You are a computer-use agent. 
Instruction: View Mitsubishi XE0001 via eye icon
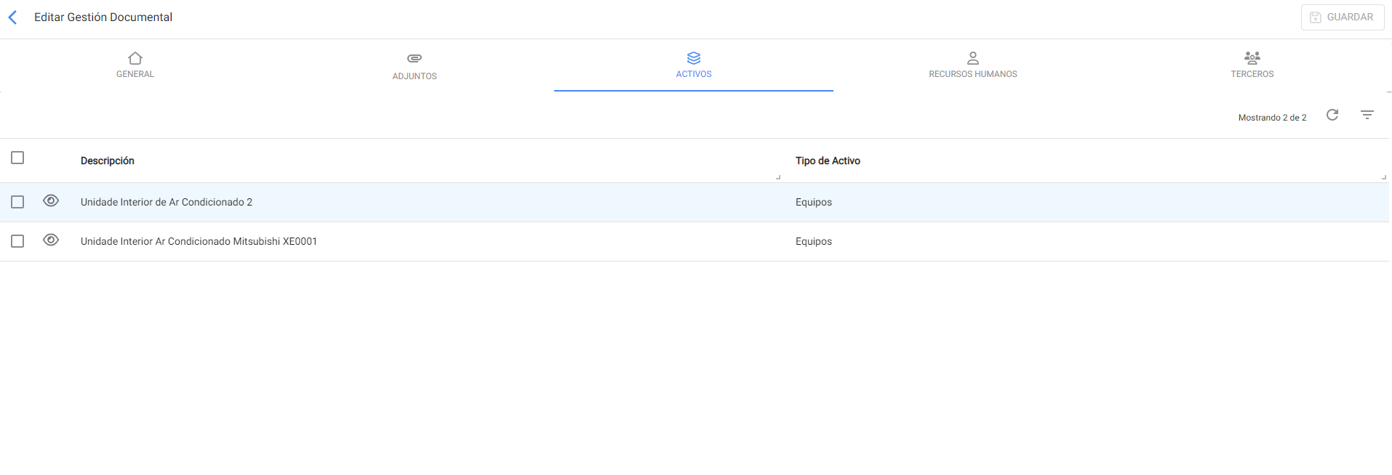51,240
